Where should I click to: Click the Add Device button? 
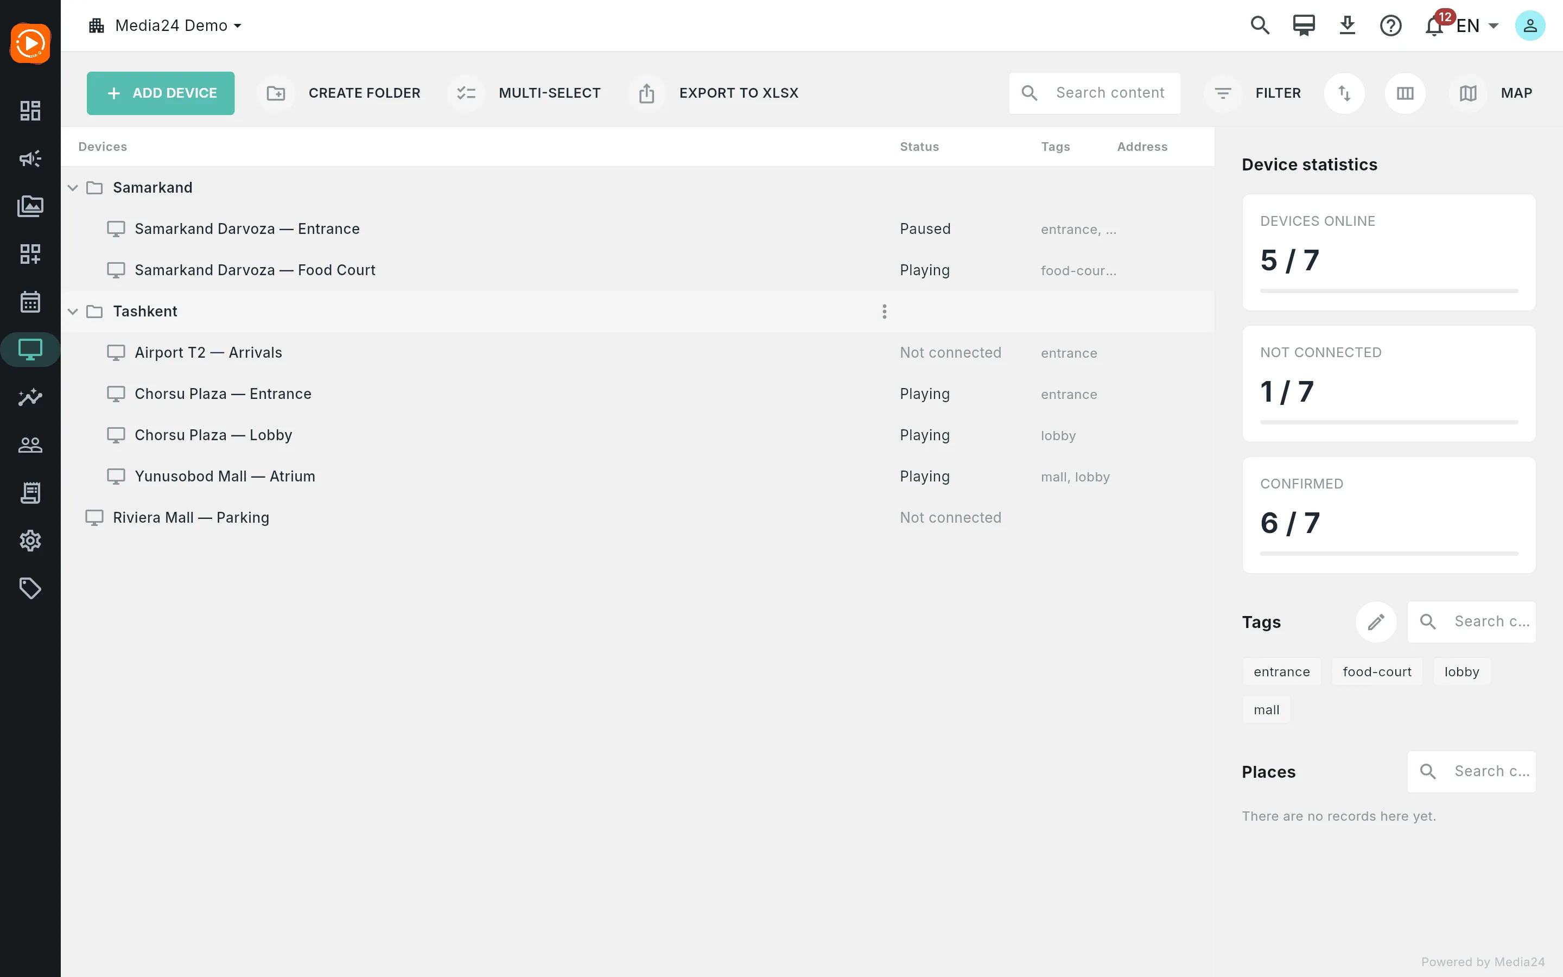click(161, 93)
